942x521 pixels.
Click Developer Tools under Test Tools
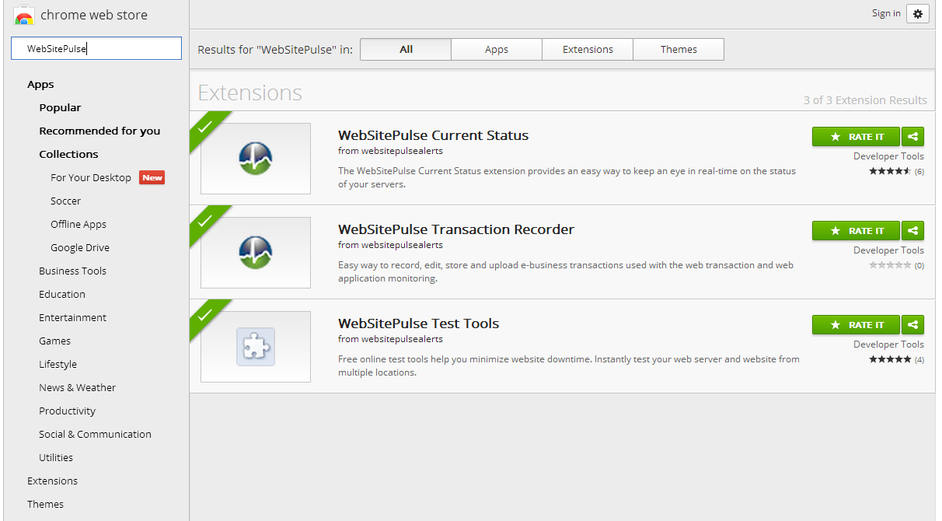pyautogui.click(x=888, y=344)
